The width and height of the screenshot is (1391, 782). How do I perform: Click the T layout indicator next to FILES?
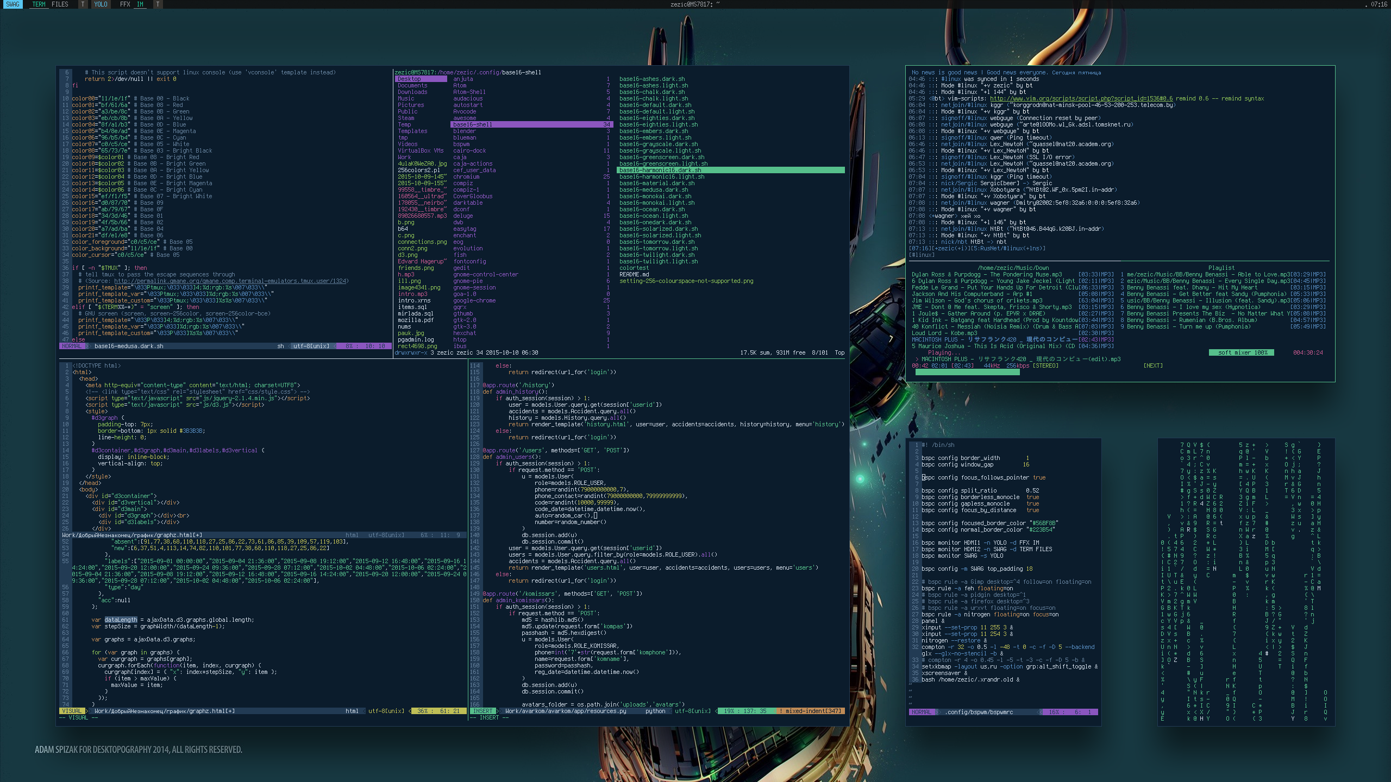83,4
